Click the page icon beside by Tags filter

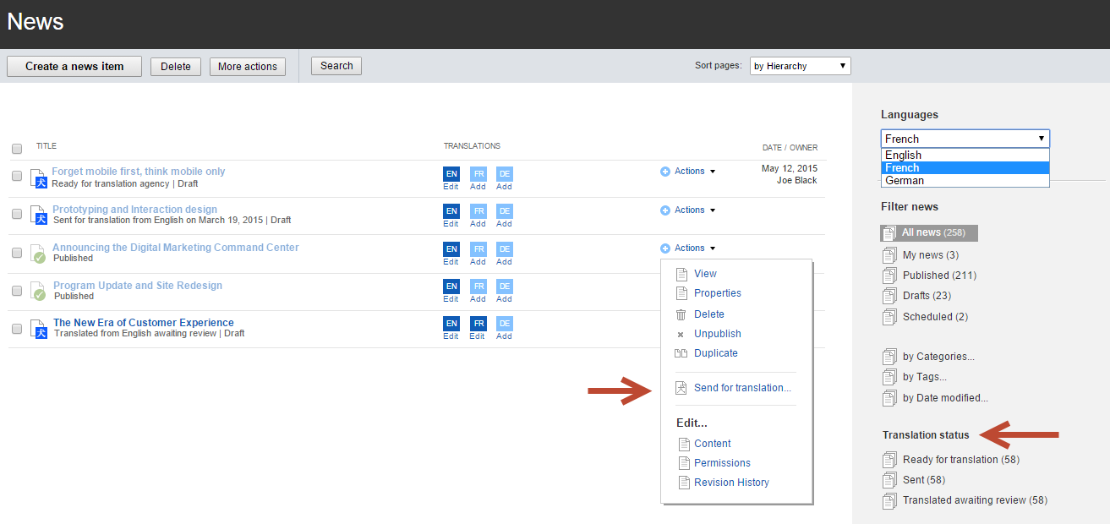(889, 377)
